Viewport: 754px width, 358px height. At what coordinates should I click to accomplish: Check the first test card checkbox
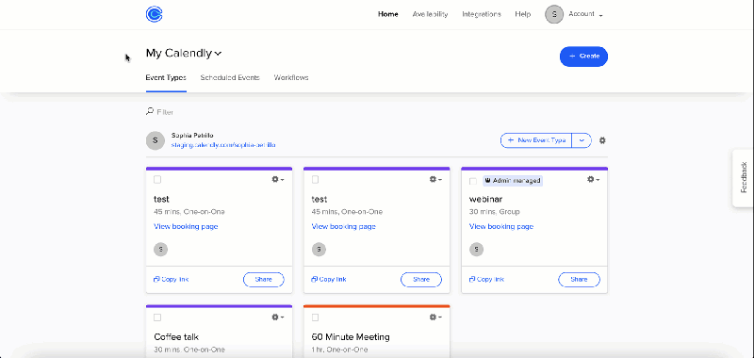click(157, 180)
